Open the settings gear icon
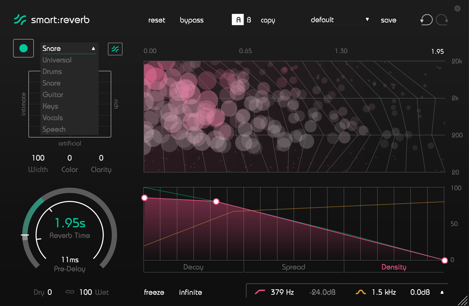The height and width of the screenshot is (306, 469). pos(457,8)
